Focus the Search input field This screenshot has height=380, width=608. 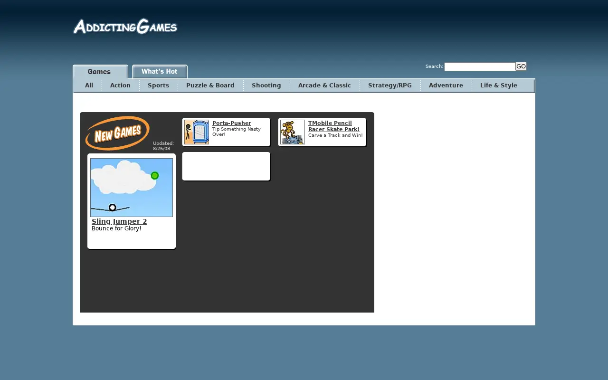[x=480, y=66]
